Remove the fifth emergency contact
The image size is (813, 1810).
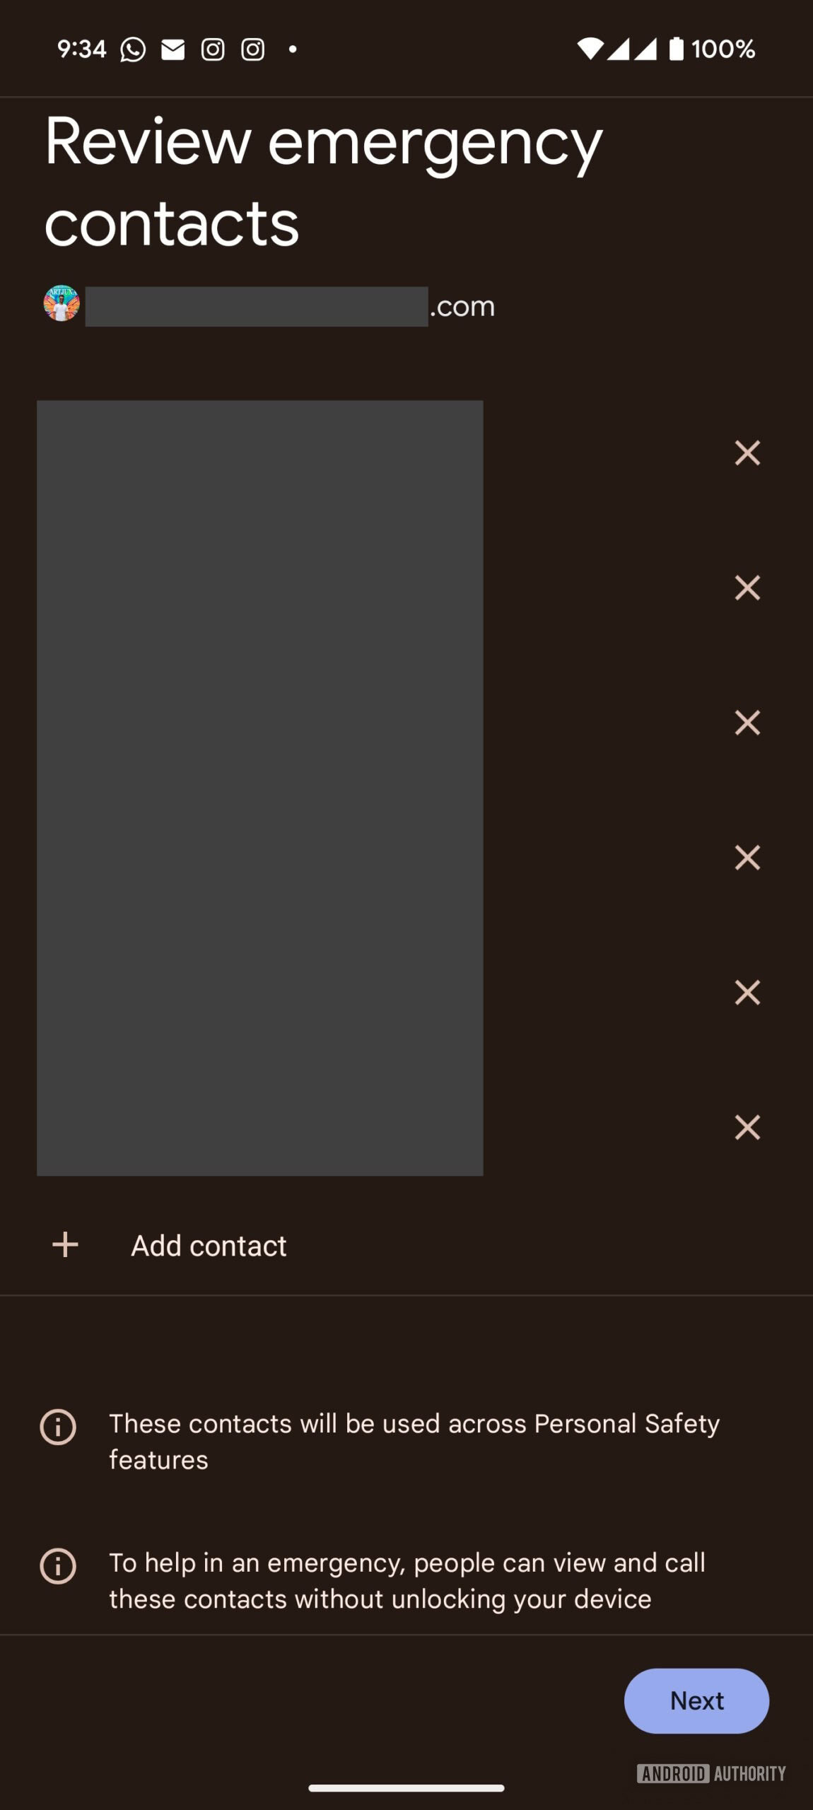click(747, 993)
